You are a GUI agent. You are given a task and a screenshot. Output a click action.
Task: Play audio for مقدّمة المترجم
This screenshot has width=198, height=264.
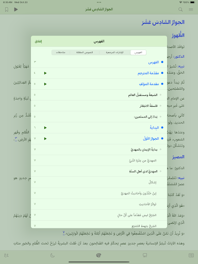pos(45,73)
